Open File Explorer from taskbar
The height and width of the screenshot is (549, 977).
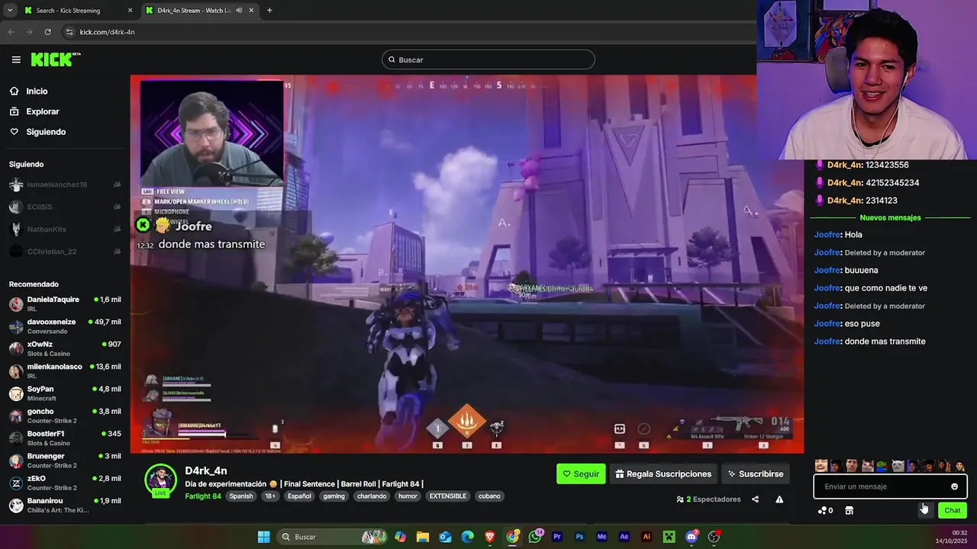tap(423, 537)
